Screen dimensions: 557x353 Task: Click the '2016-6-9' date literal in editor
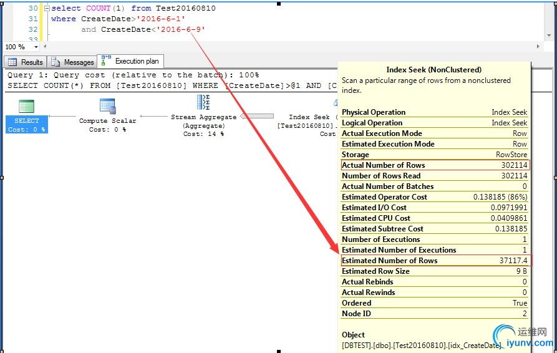181,29
